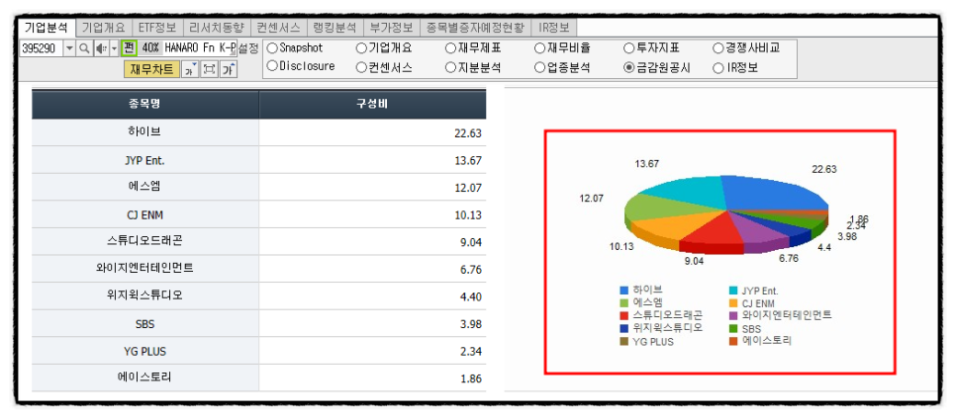Image resolution: width=956 pixels, height=419 pixels.
Task: Switch to the ETF정보 tab
Action: coord(156,28)
